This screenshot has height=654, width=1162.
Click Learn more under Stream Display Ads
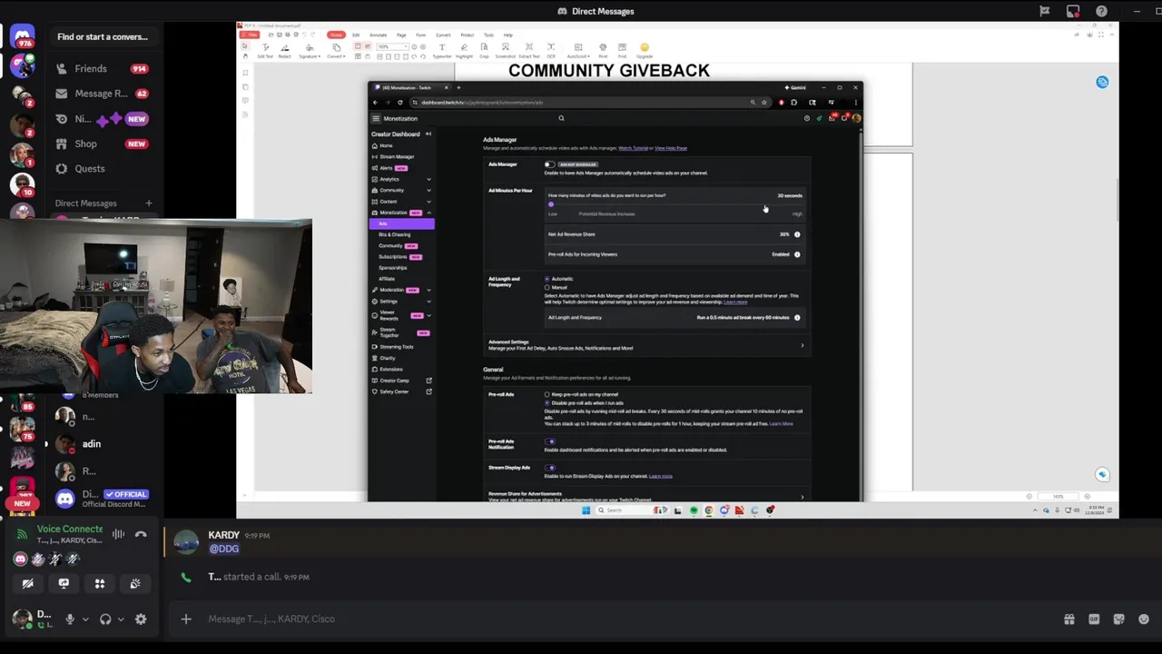coord(661,476)
